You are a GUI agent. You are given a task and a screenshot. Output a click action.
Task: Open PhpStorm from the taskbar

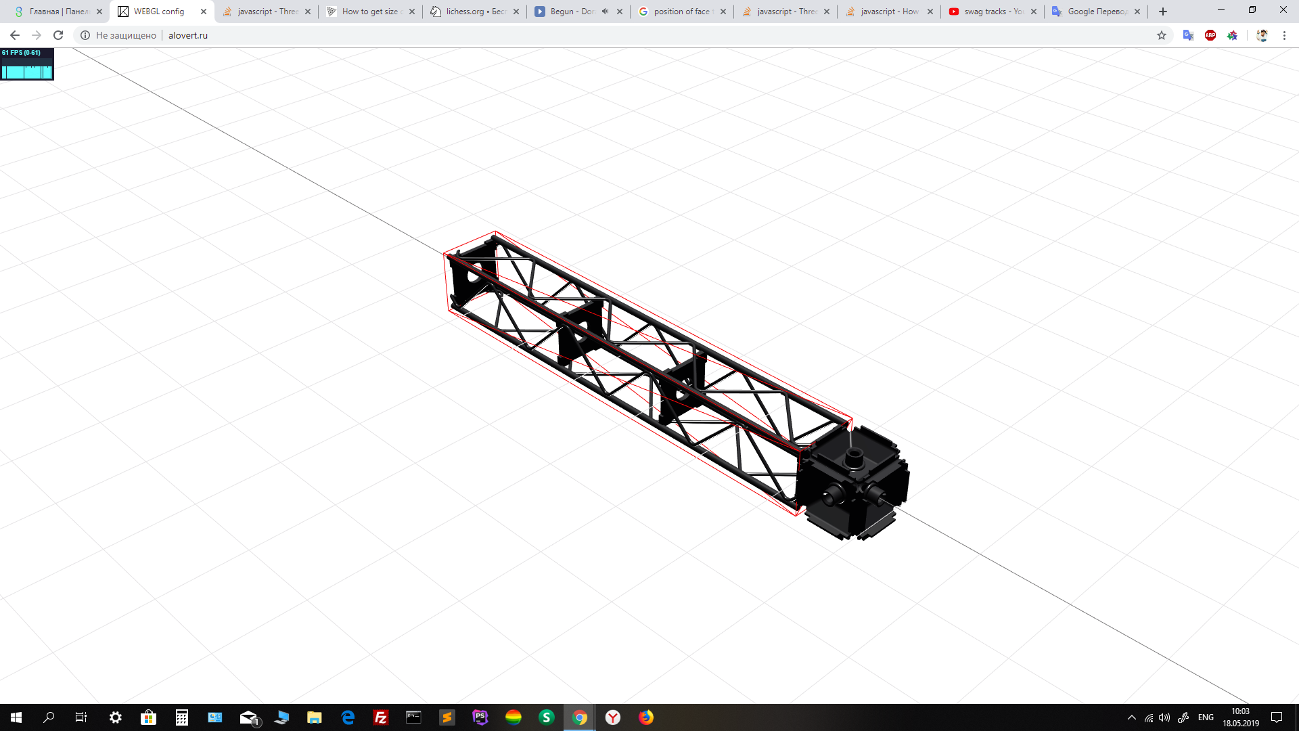tap(480, 717)
